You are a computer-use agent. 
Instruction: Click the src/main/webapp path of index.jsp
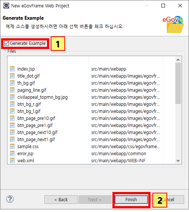109,69
